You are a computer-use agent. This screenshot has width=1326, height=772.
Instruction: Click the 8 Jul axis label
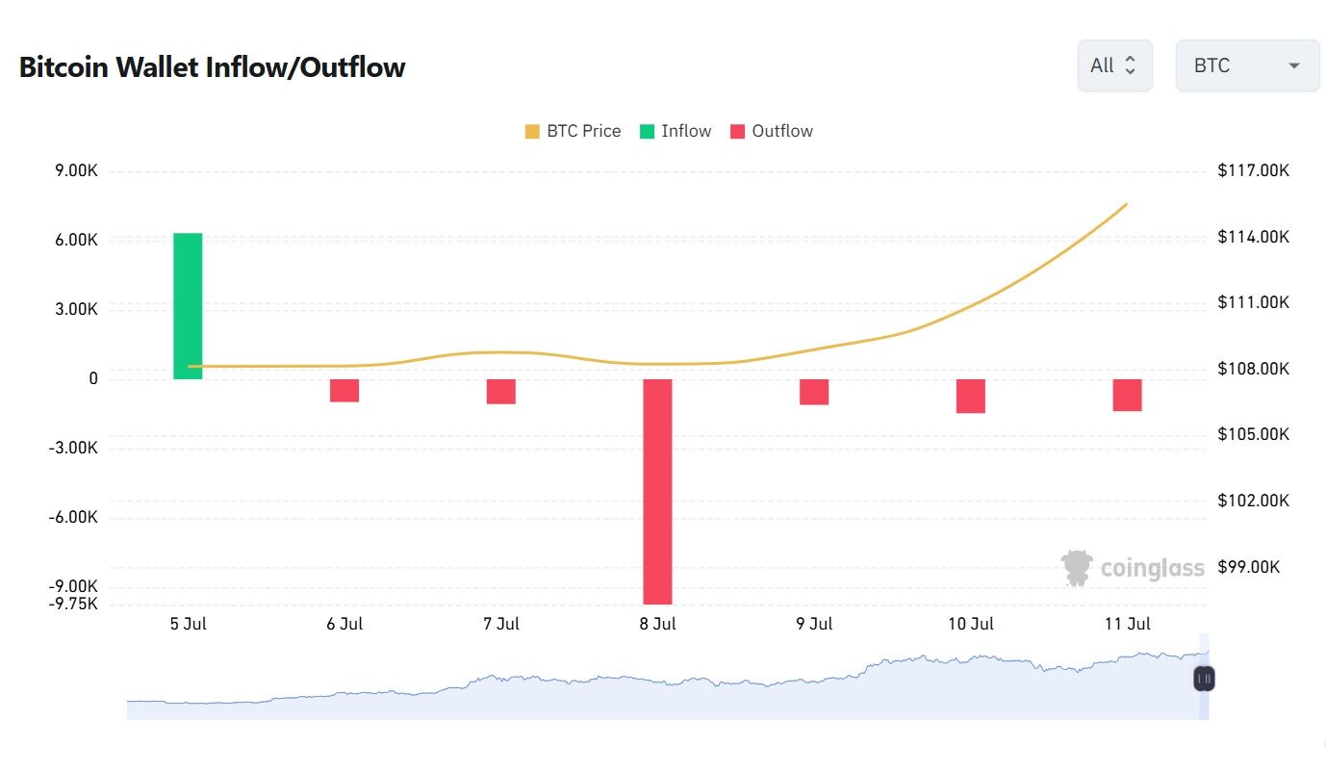pos(657,623)
